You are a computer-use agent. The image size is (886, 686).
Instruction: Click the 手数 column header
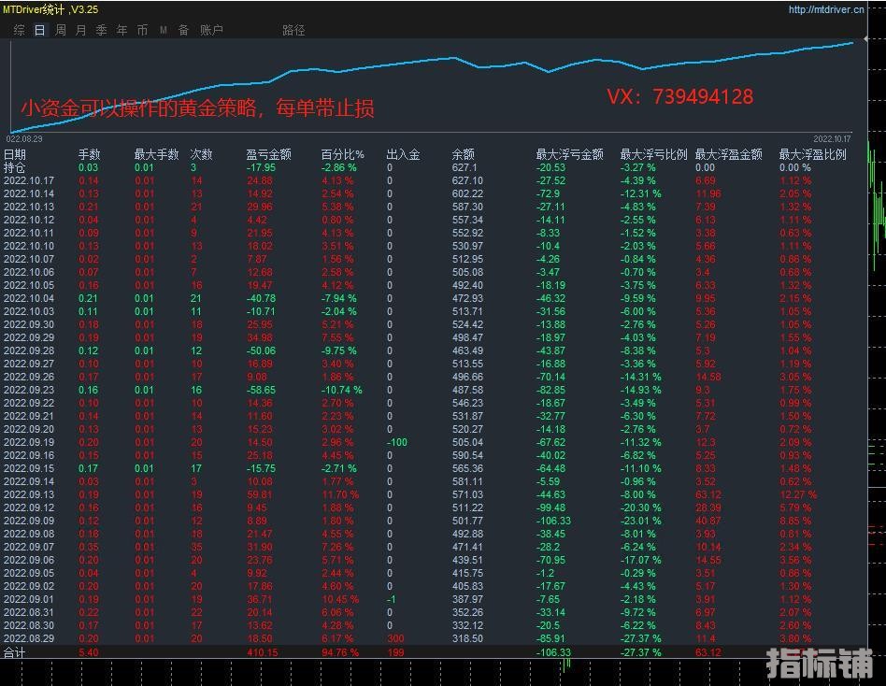click(x=90, y=154)
